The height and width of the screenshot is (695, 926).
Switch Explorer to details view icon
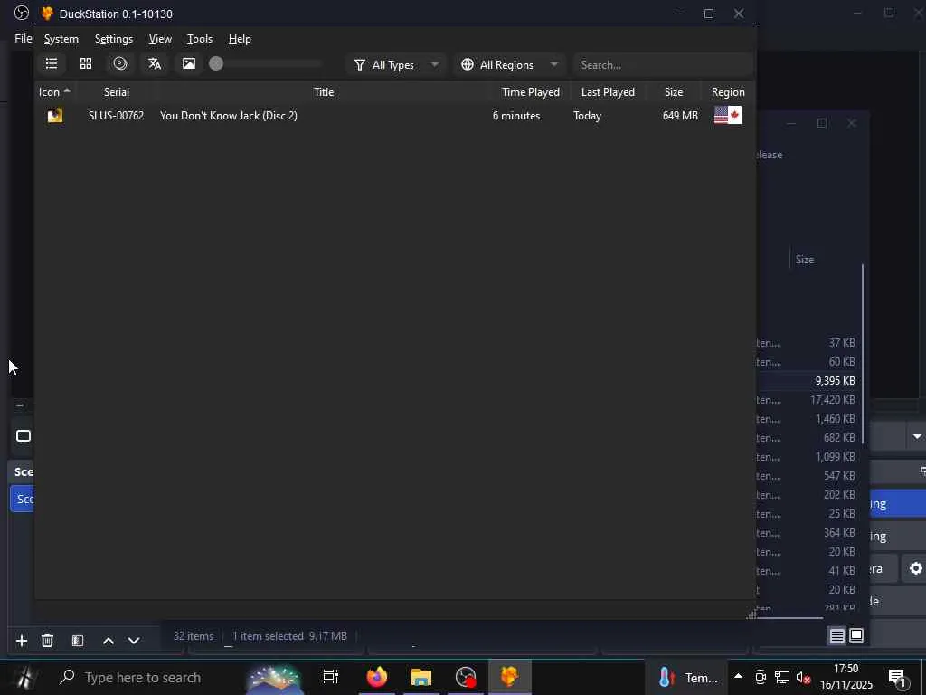pyautogui.click(x=836, y=636)
